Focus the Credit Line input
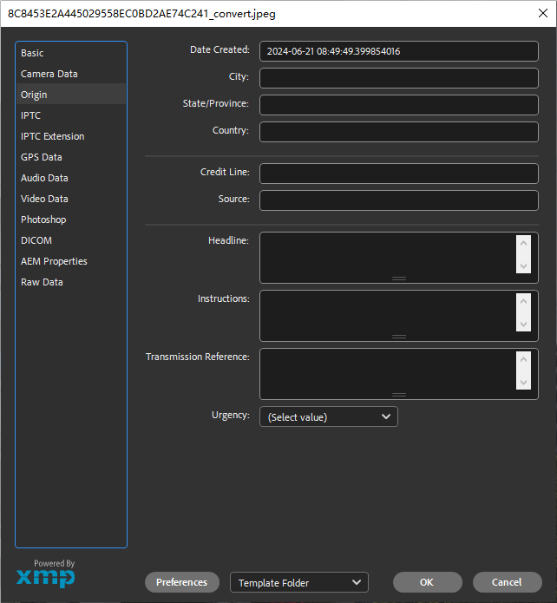 (x=398, y=174)
